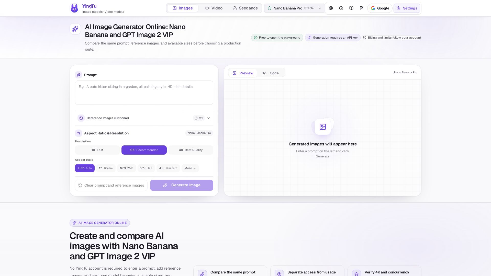The image size is (491, 276).
Task: Click layers icon next to Verify 4K and concurrency
Action: click(x=356, y=274)
